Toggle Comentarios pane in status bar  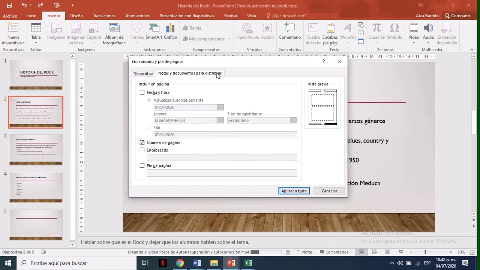(333, 252)
